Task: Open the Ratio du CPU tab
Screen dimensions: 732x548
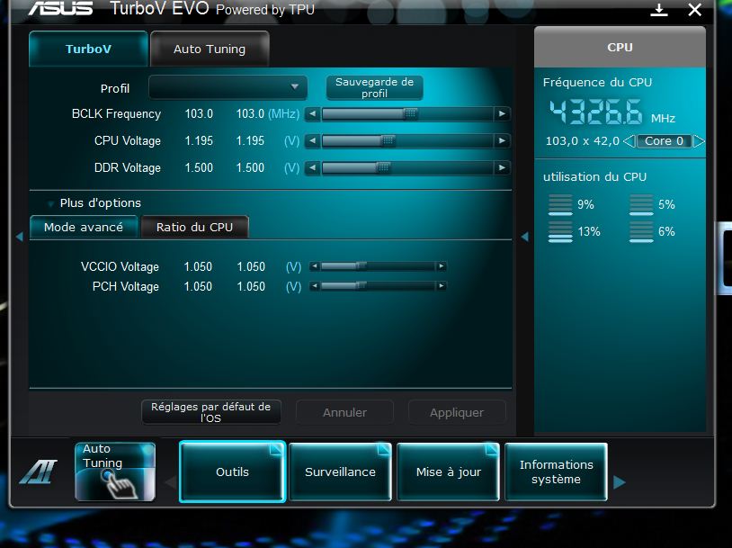Action: (194, 228)
